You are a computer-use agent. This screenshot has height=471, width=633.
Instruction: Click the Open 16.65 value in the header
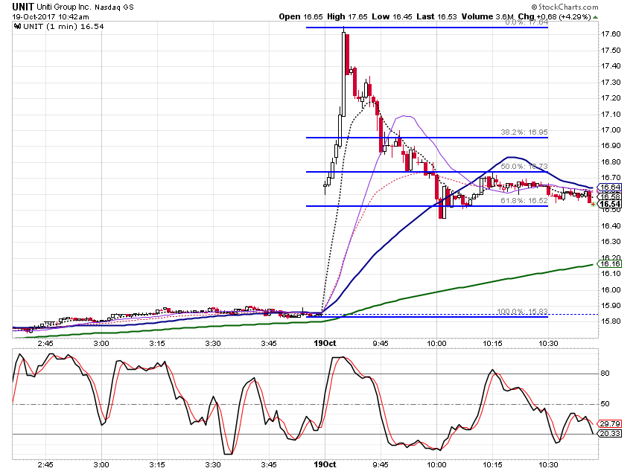tap(301, 17)
